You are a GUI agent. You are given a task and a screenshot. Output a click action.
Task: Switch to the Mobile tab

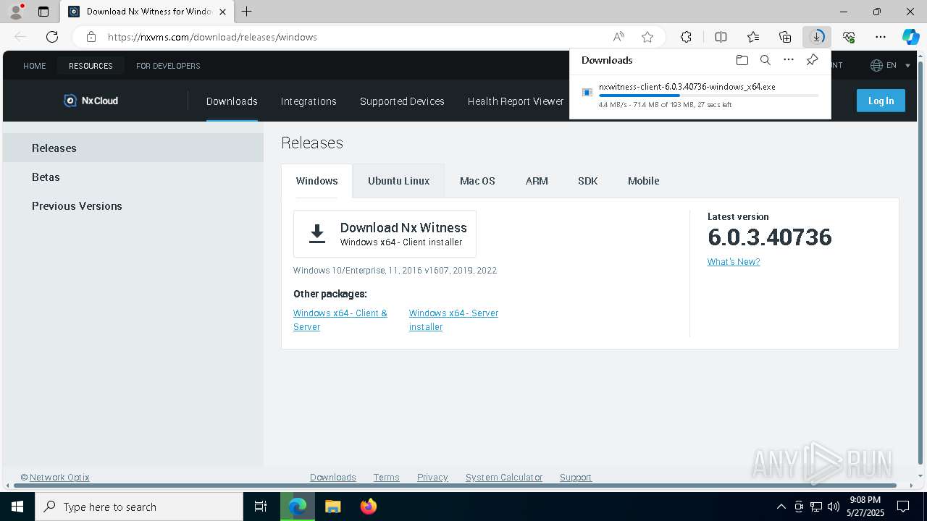[643, 181]
